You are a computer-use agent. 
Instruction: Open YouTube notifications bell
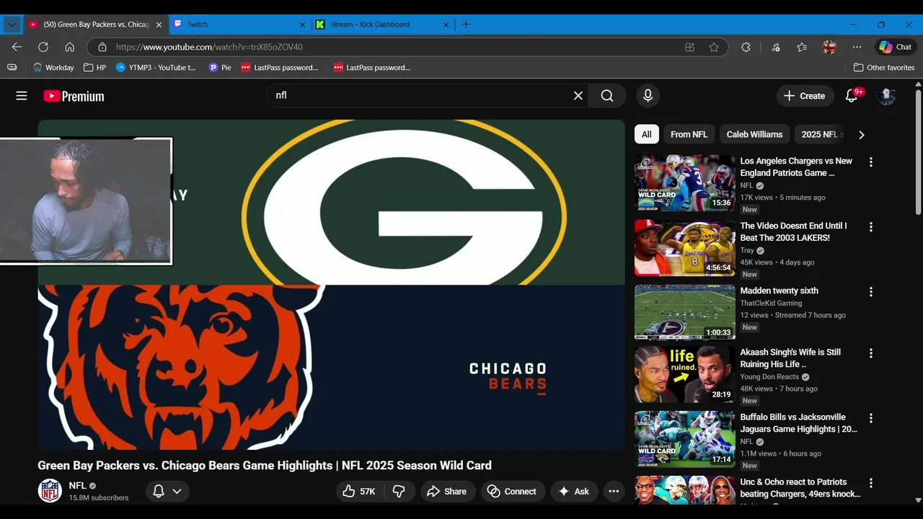pos(852,96)
